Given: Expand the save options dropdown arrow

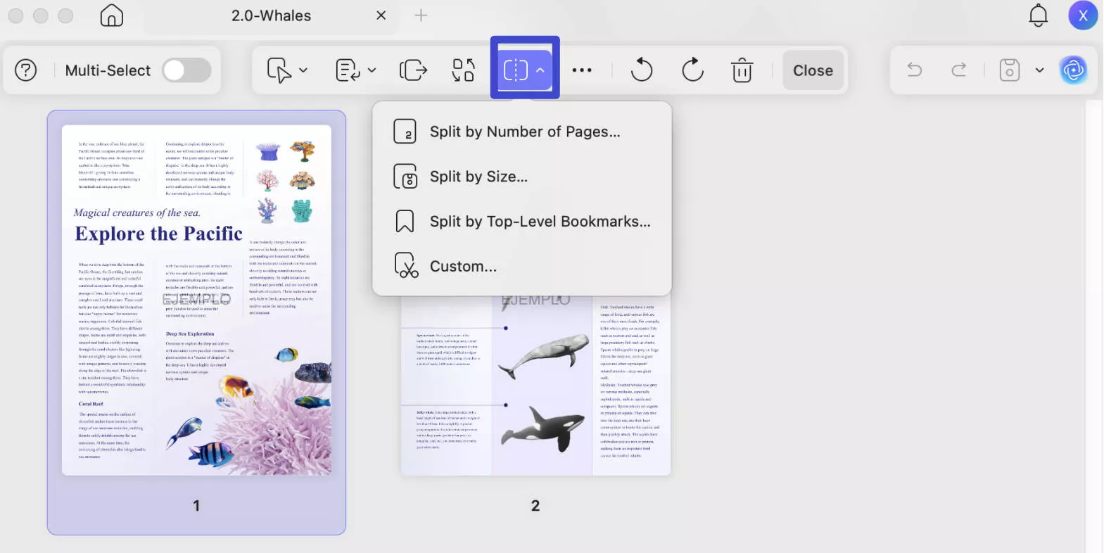Looking at the screenshot, I should click(1039, 70).
